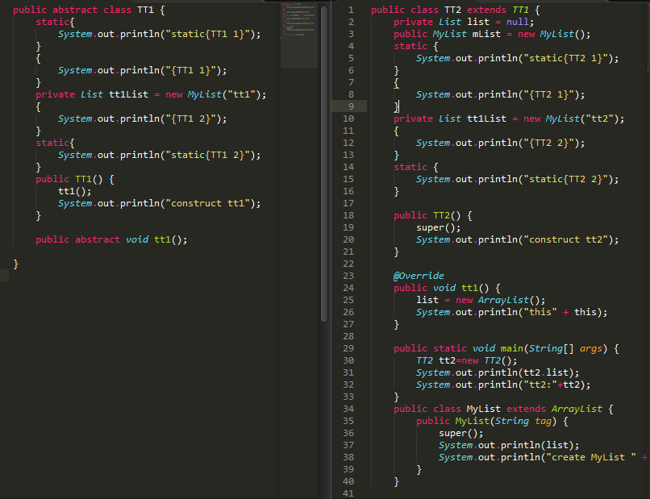Viewport: 650px width, 499px height.
Task: Click the string "static{TT1 2}" in left pane
Action: point(208,155)
